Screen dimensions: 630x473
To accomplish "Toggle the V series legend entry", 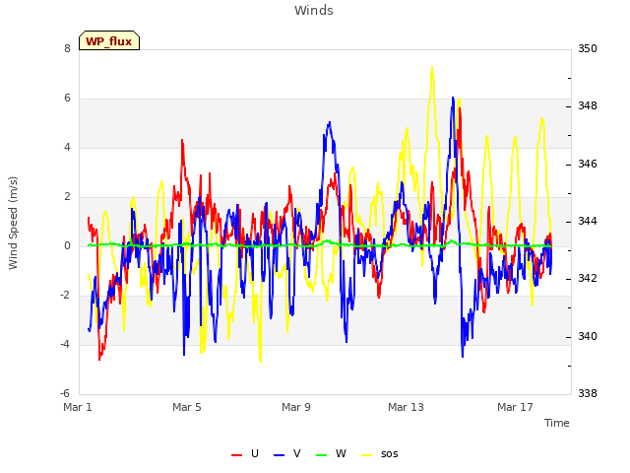I will point(286,453).
